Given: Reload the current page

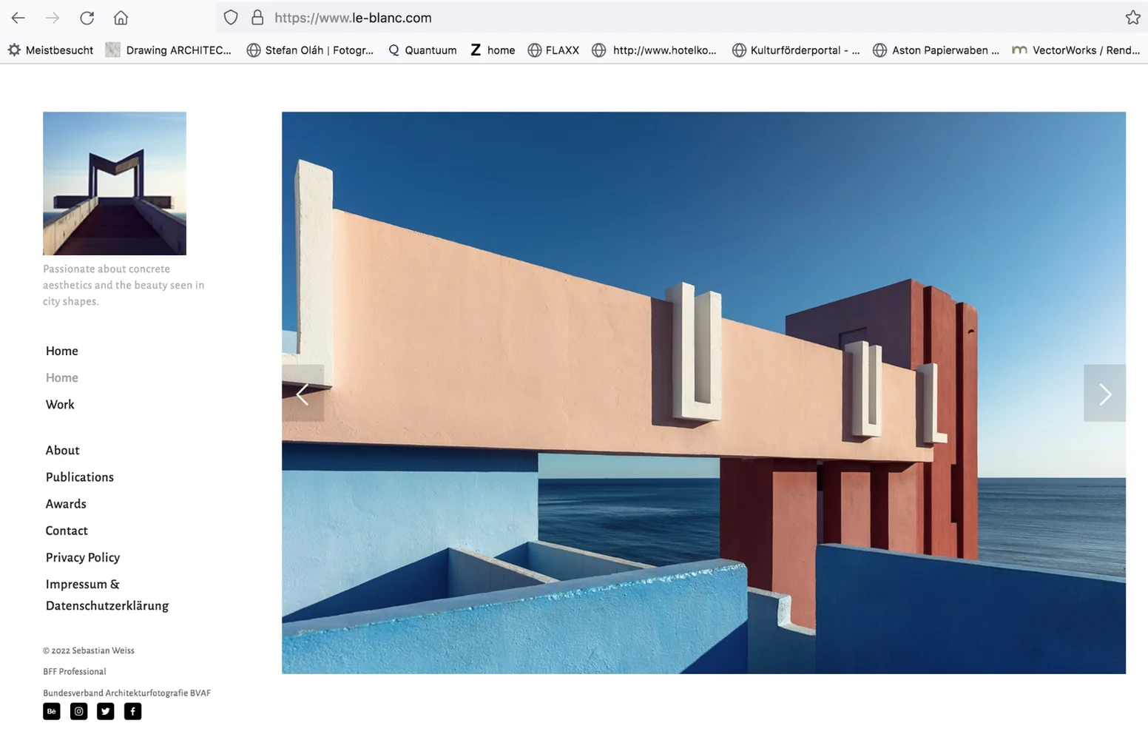Looking at the screenshot, I should click(x=87, y=18).
